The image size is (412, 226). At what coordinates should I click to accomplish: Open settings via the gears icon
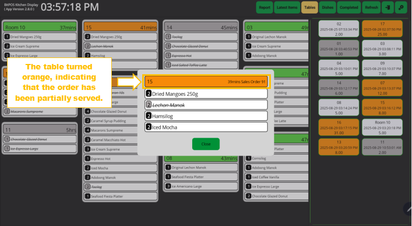click(x=402, y=8)
